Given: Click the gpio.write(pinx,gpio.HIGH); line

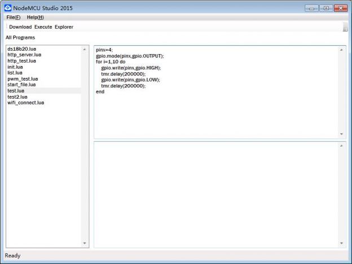Looking at the screenshot, I should pos(131,68).
